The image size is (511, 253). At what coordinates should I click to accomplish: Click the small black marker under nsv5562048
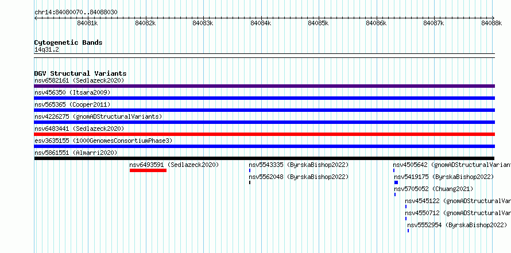[250, 182]
